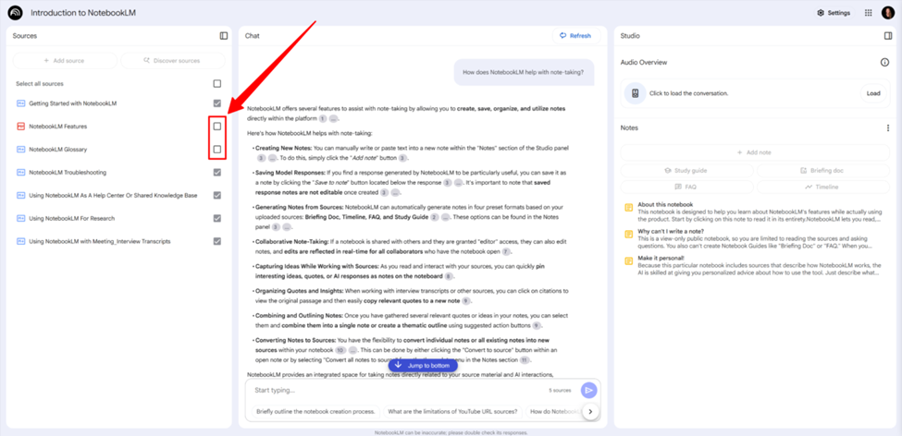This screenshot has height=436, width=902.
Task: Collapse the Studio panel icon
Action: point(888,36)
